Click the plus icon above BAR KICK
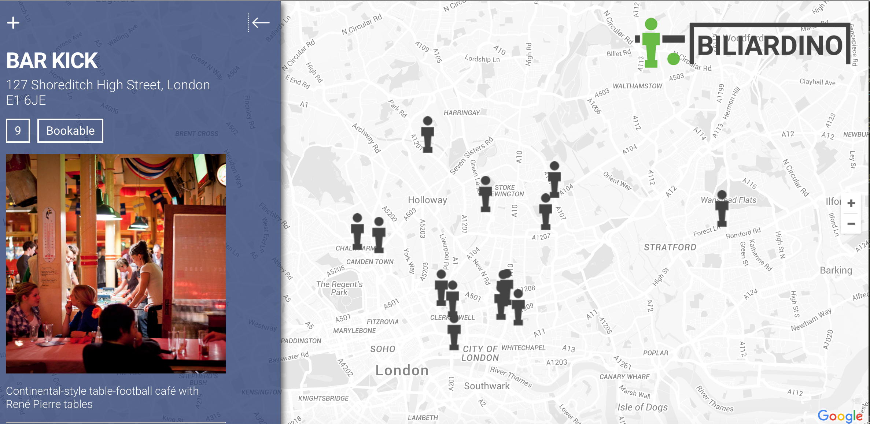Viewport: 870px width, 424px height. coord(13,23)
